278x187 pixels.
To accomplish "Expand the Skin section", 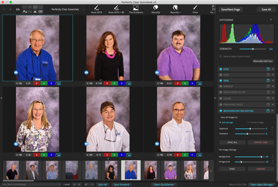I will 272,81.
